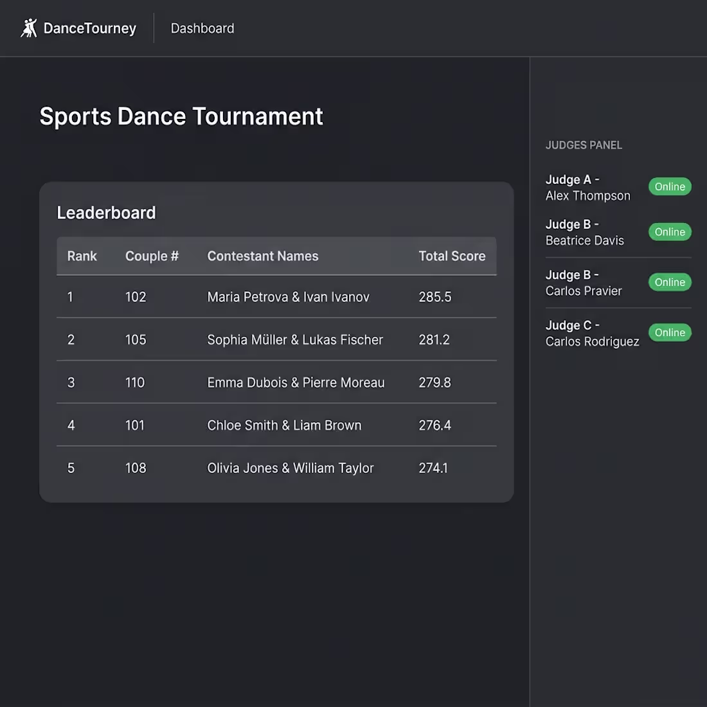Screen dimensions: 707x707
Task: Click couple number 110
Action: [x=135, y=382]
